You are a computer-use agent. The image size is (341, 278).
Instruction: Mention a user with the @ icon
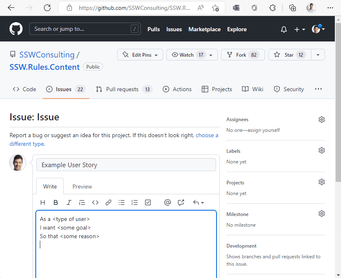167,202
